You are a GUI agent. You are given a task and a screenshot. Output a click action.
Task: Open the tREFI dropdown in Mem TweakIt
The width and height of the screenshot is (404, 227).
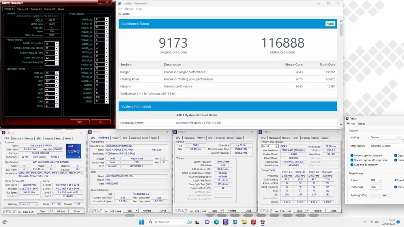56,86
